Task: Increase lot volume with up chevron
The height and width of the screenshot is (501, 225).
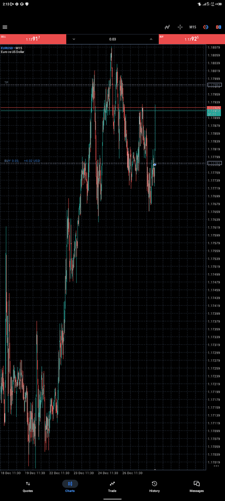Action: (151, 39)
